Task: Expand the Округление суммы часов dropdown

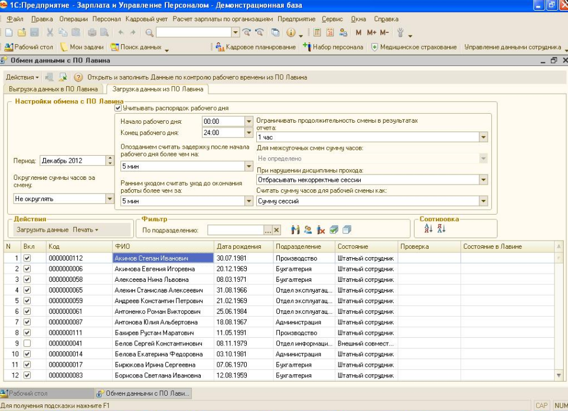Action: 109,199
